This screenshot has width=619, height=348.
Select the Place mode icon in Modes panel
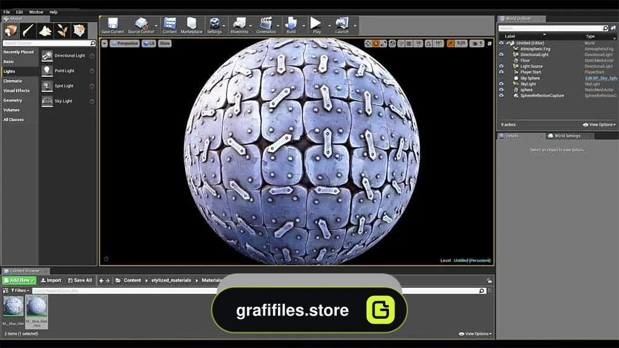(11, 30)
